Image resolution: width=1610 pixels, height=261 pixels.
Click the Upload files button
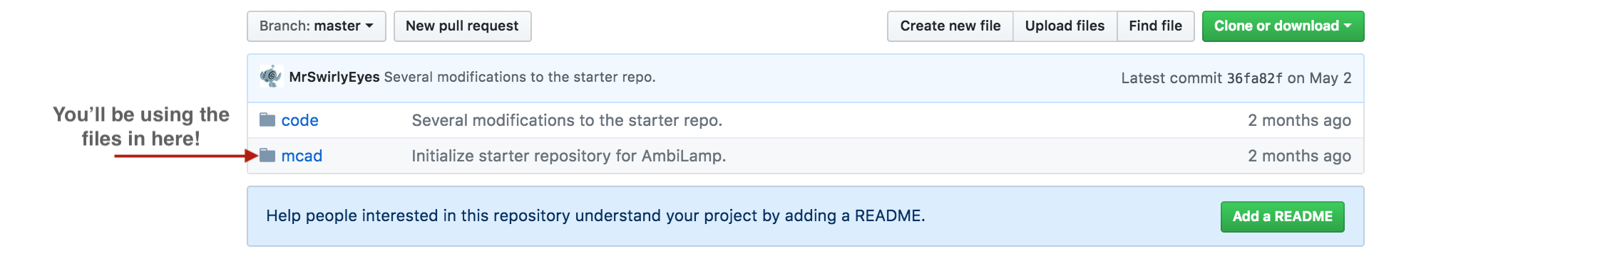(x=1065, y=26)
